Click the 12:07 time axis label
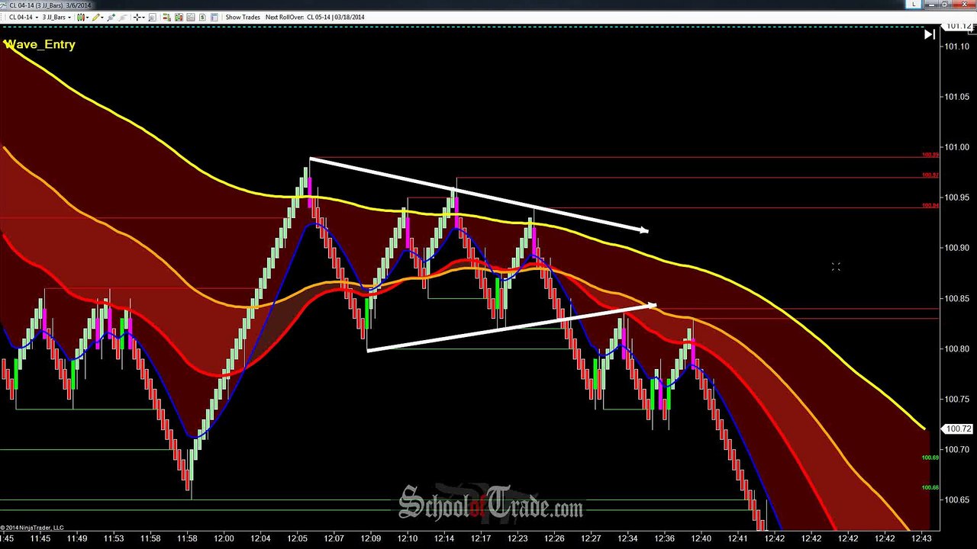Image resolution: width=977 pixels, height=549 pixels. [334, 538]
